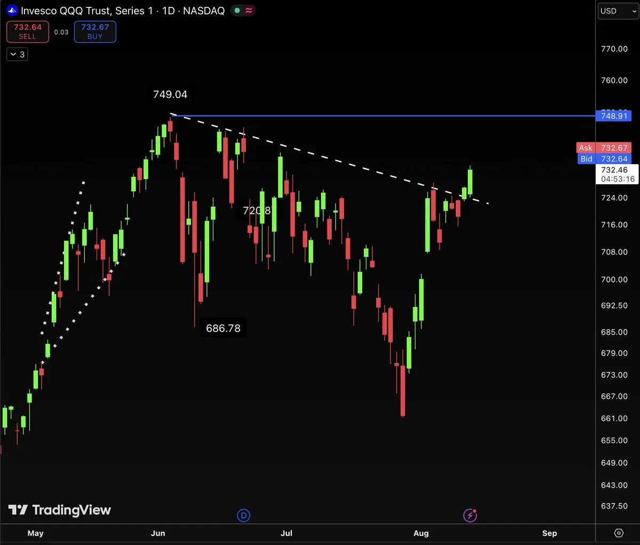
Task: Click the 732.46 last price countdown label
Action: coord(618,174)
